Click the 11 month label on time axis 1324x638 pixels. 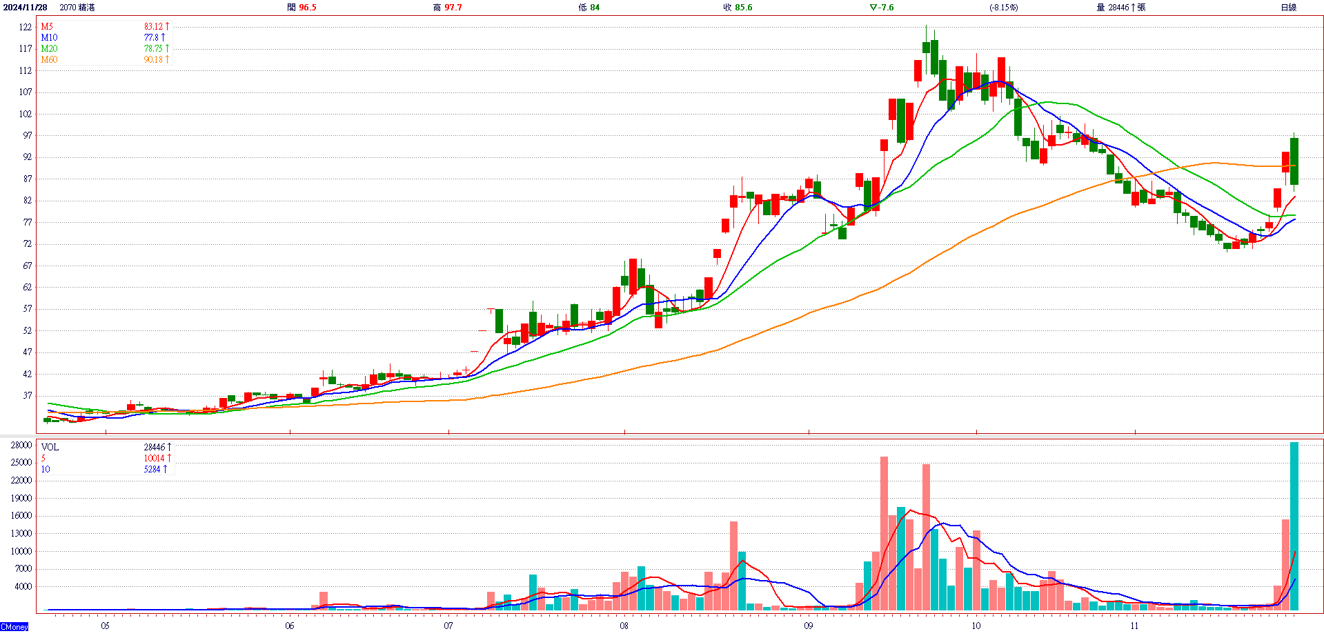click(x=1134, y=626)
